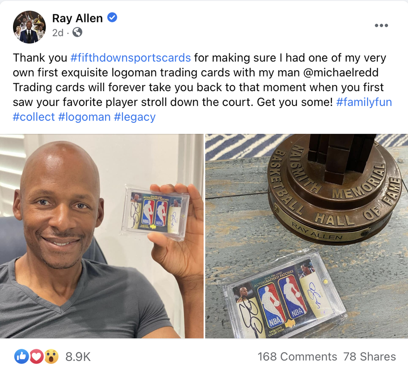408x372 pixels.
Task: Open the #familyfun hashtag
Action: (364, 102)
